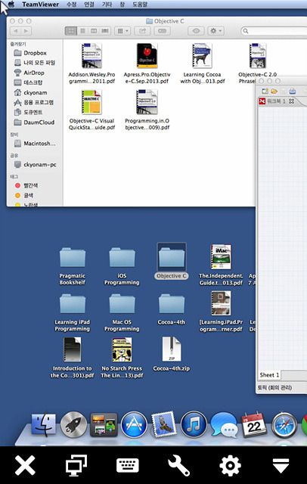Select The.Independent.Guide 013.pdf on desktop
The image size is (307, 484).
coord(221,265)
